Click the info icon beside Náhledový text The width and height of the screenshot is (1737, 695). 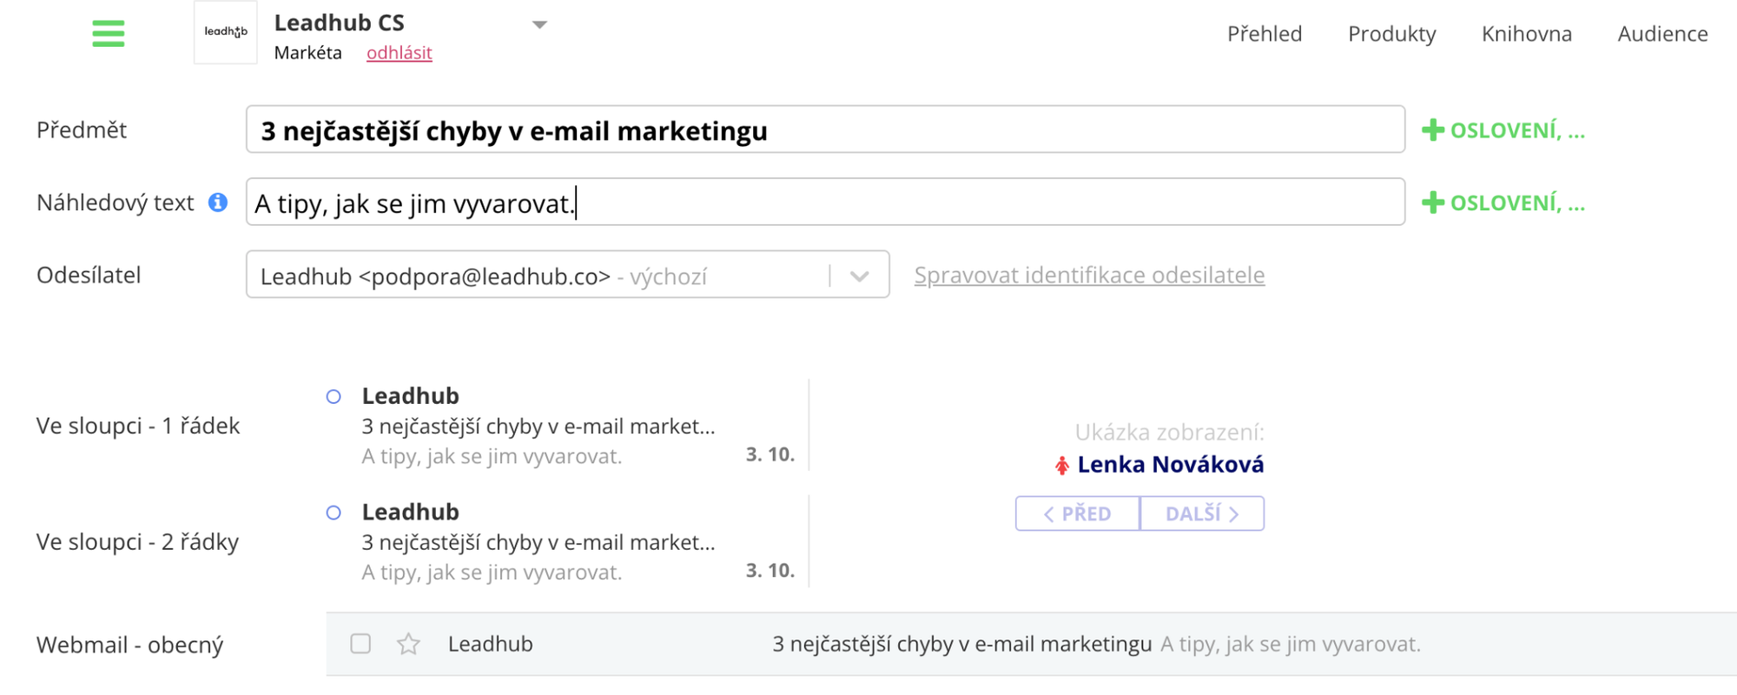[x=218, y=202]
